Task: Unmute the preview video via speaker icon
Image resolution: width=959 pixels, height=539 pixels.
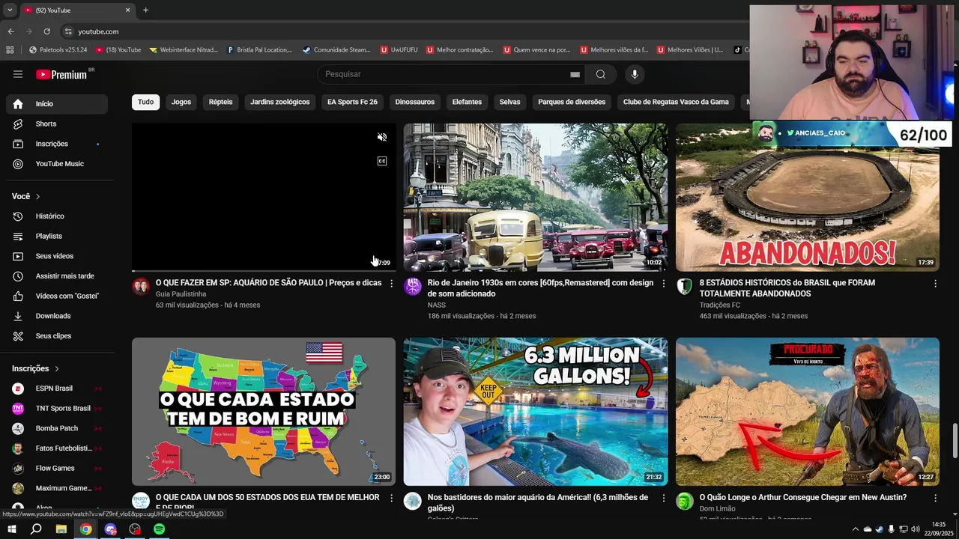Action: pyautogui.click(x=382, y=137)
